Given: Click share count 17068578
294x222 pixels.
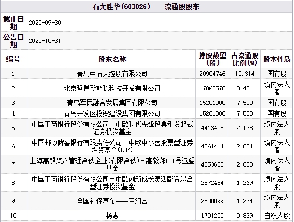Looking at the screenshot, I should (x=212, y=88).
